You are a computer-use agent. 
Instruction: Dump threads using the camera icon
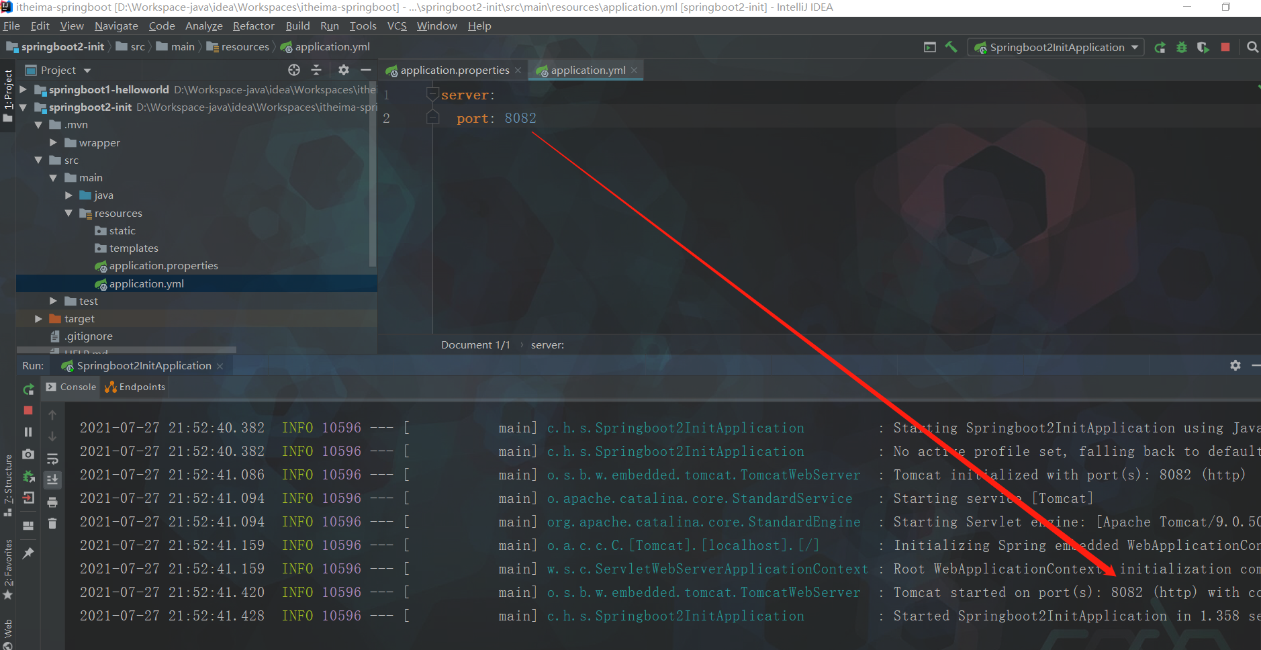(28, 455)
